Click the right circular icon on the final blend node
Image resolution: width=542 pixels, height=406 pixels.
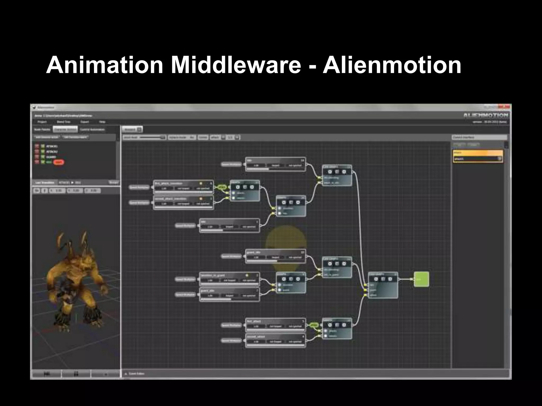pyautogui.click(x=390, y=279)
